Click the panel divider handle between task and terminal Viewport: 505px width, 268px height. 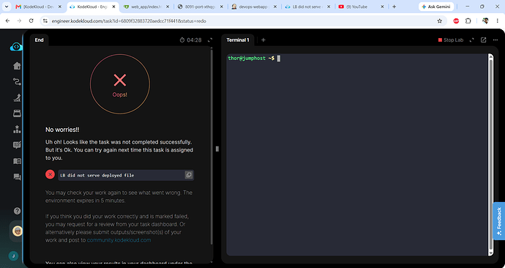click(x=217, y=149)
